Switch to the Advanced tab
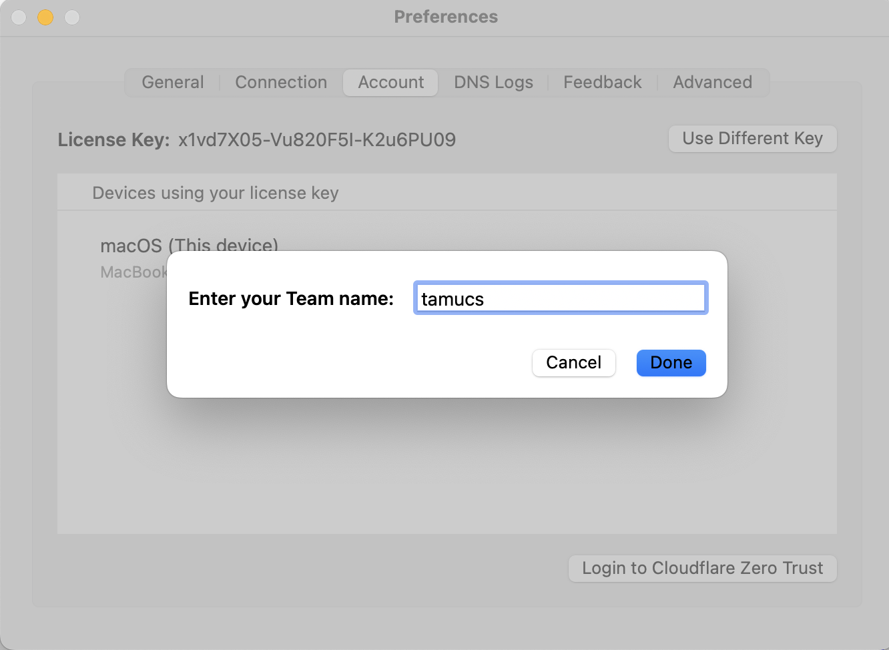The image size is (889, 650). pos(711,82)
